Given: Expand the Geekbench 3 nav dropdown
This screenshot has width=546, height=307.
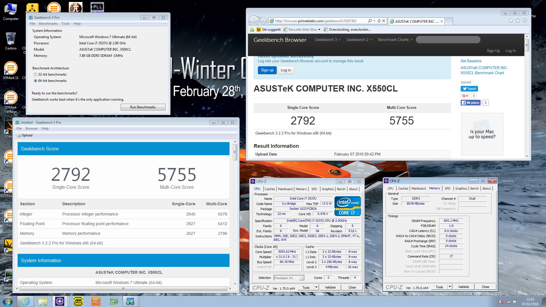Looking at the screenshot, I should point(327,40).
